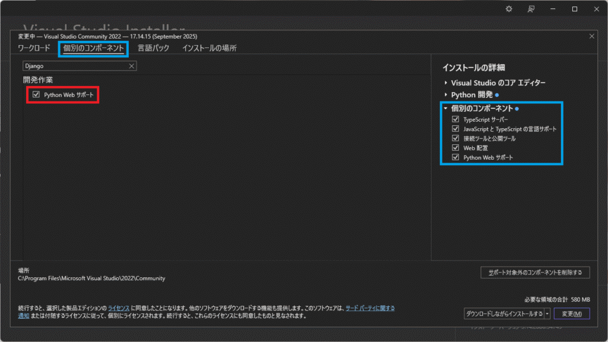608x342 pixels.
Task: Go to the インストールの場所 tab
Action: pyautogui.click(x=209, y=48)
